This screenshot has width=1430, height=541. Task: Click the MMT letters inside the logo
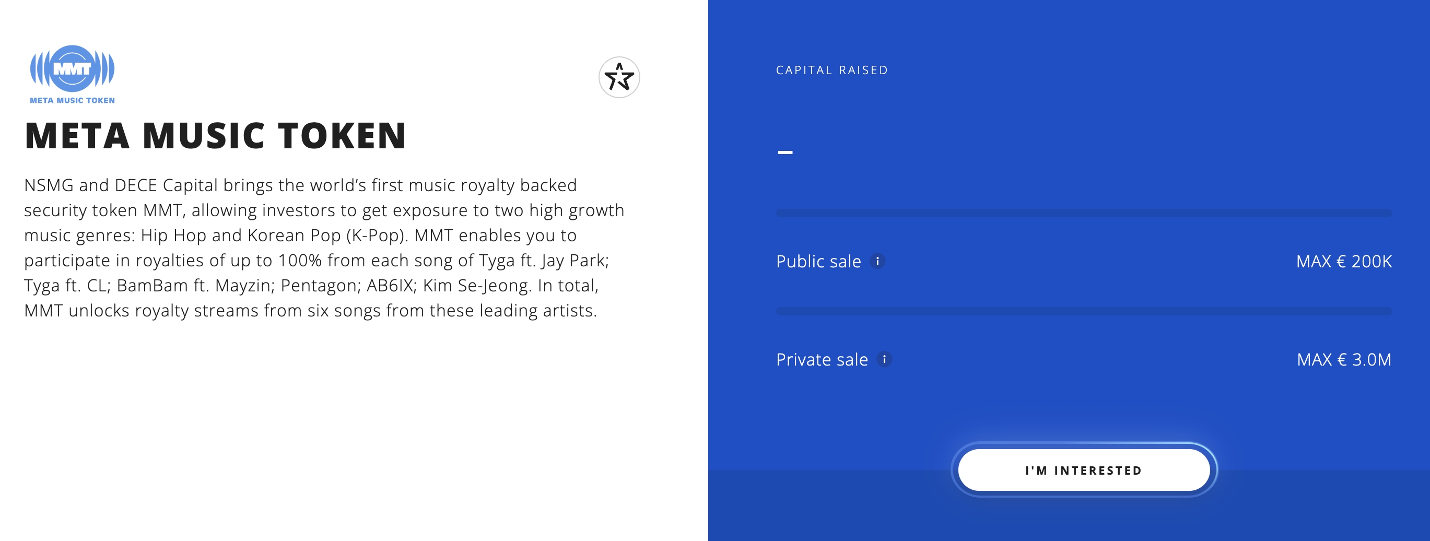pyautogui.click(x=72, y=69)
